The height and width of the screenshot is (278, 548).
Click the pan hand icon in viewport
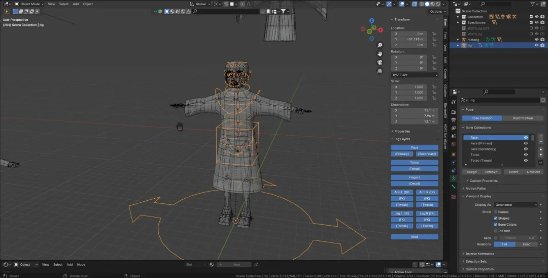380,53
